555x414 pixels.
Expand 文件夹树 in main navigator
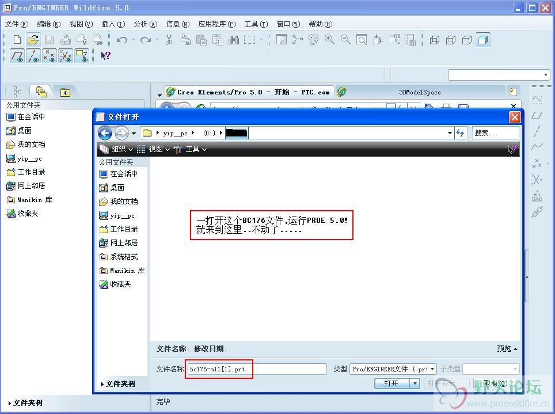click(25, 403)
